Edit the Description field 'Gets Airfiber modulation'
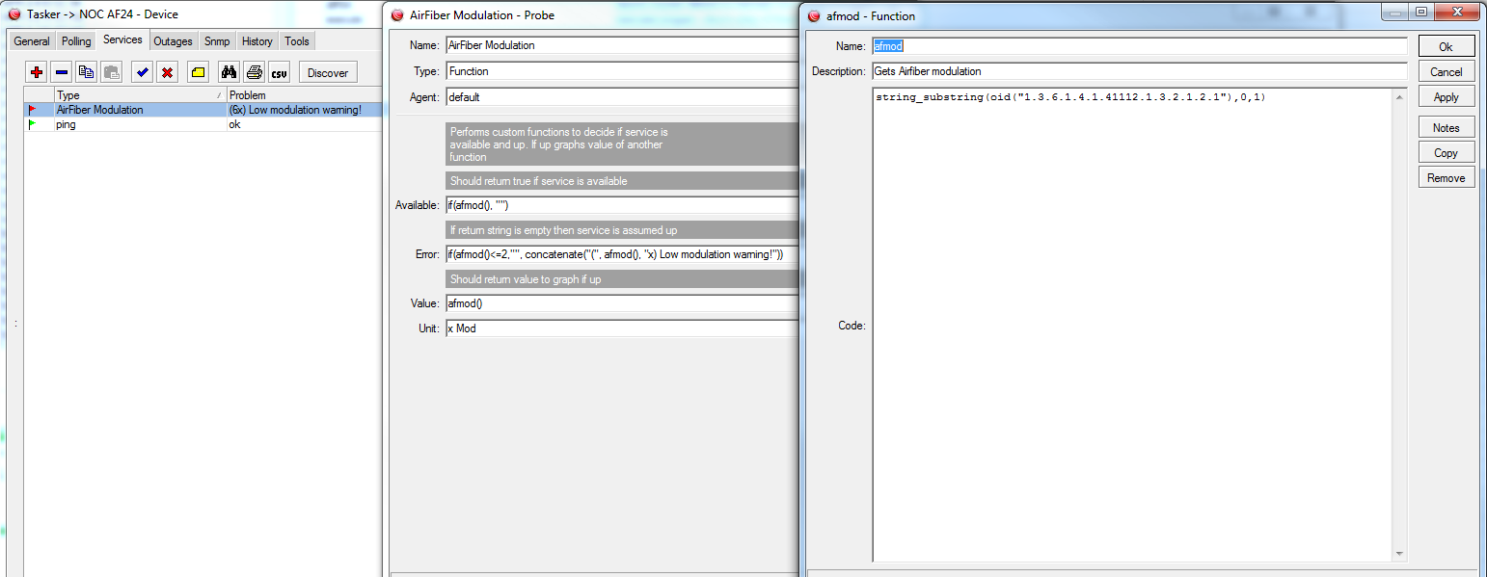 [1140, 71]
